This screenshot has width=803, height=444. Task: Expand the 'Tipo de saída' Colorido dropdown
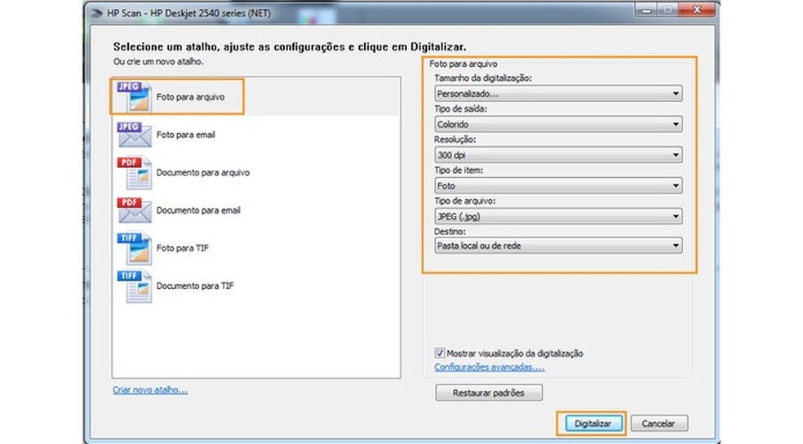click(558, 124)
